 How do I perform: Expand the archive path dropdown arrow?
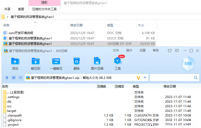coord(145,78)
